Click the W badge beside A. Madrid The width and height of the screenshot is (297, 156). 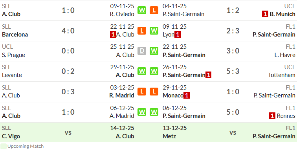tap(142, 112)
